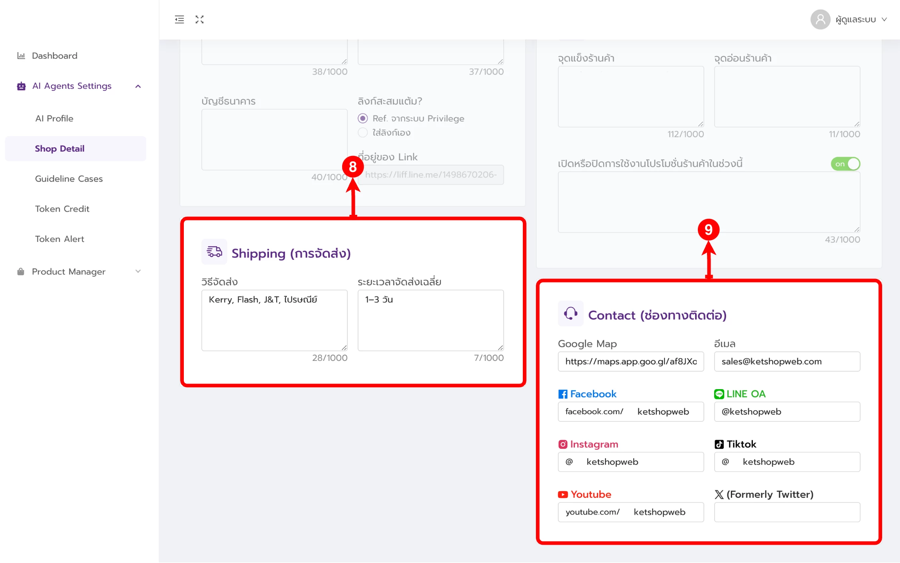Select the ใส่ลิงก์เอง radio option

point(362,132)
